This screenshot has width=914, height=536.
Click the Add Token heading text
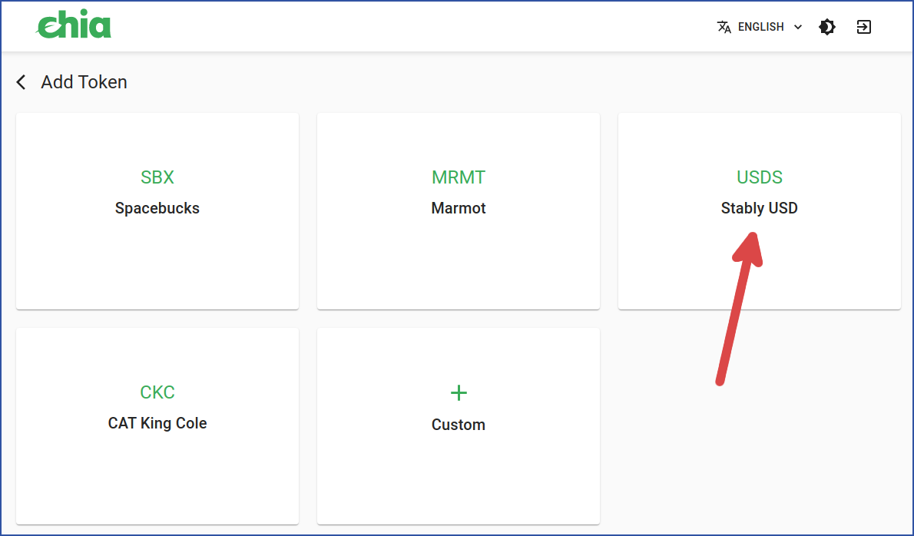pos(84,82)
